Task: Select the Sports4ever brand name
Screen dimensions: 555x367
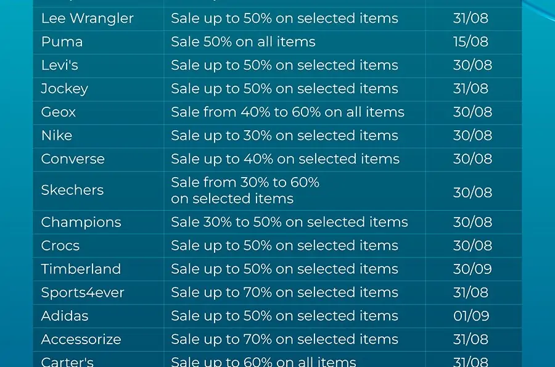Action: click(83, 293)
